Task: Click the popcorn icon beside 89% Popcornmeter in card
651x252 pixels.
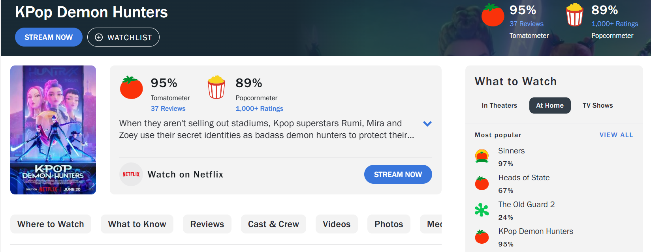Action: (216, 87)
